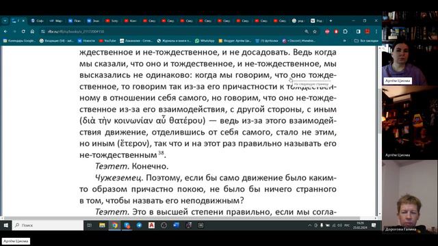
Task: Open the Blogger: Артём bookmark
Action: coord(235,41)
